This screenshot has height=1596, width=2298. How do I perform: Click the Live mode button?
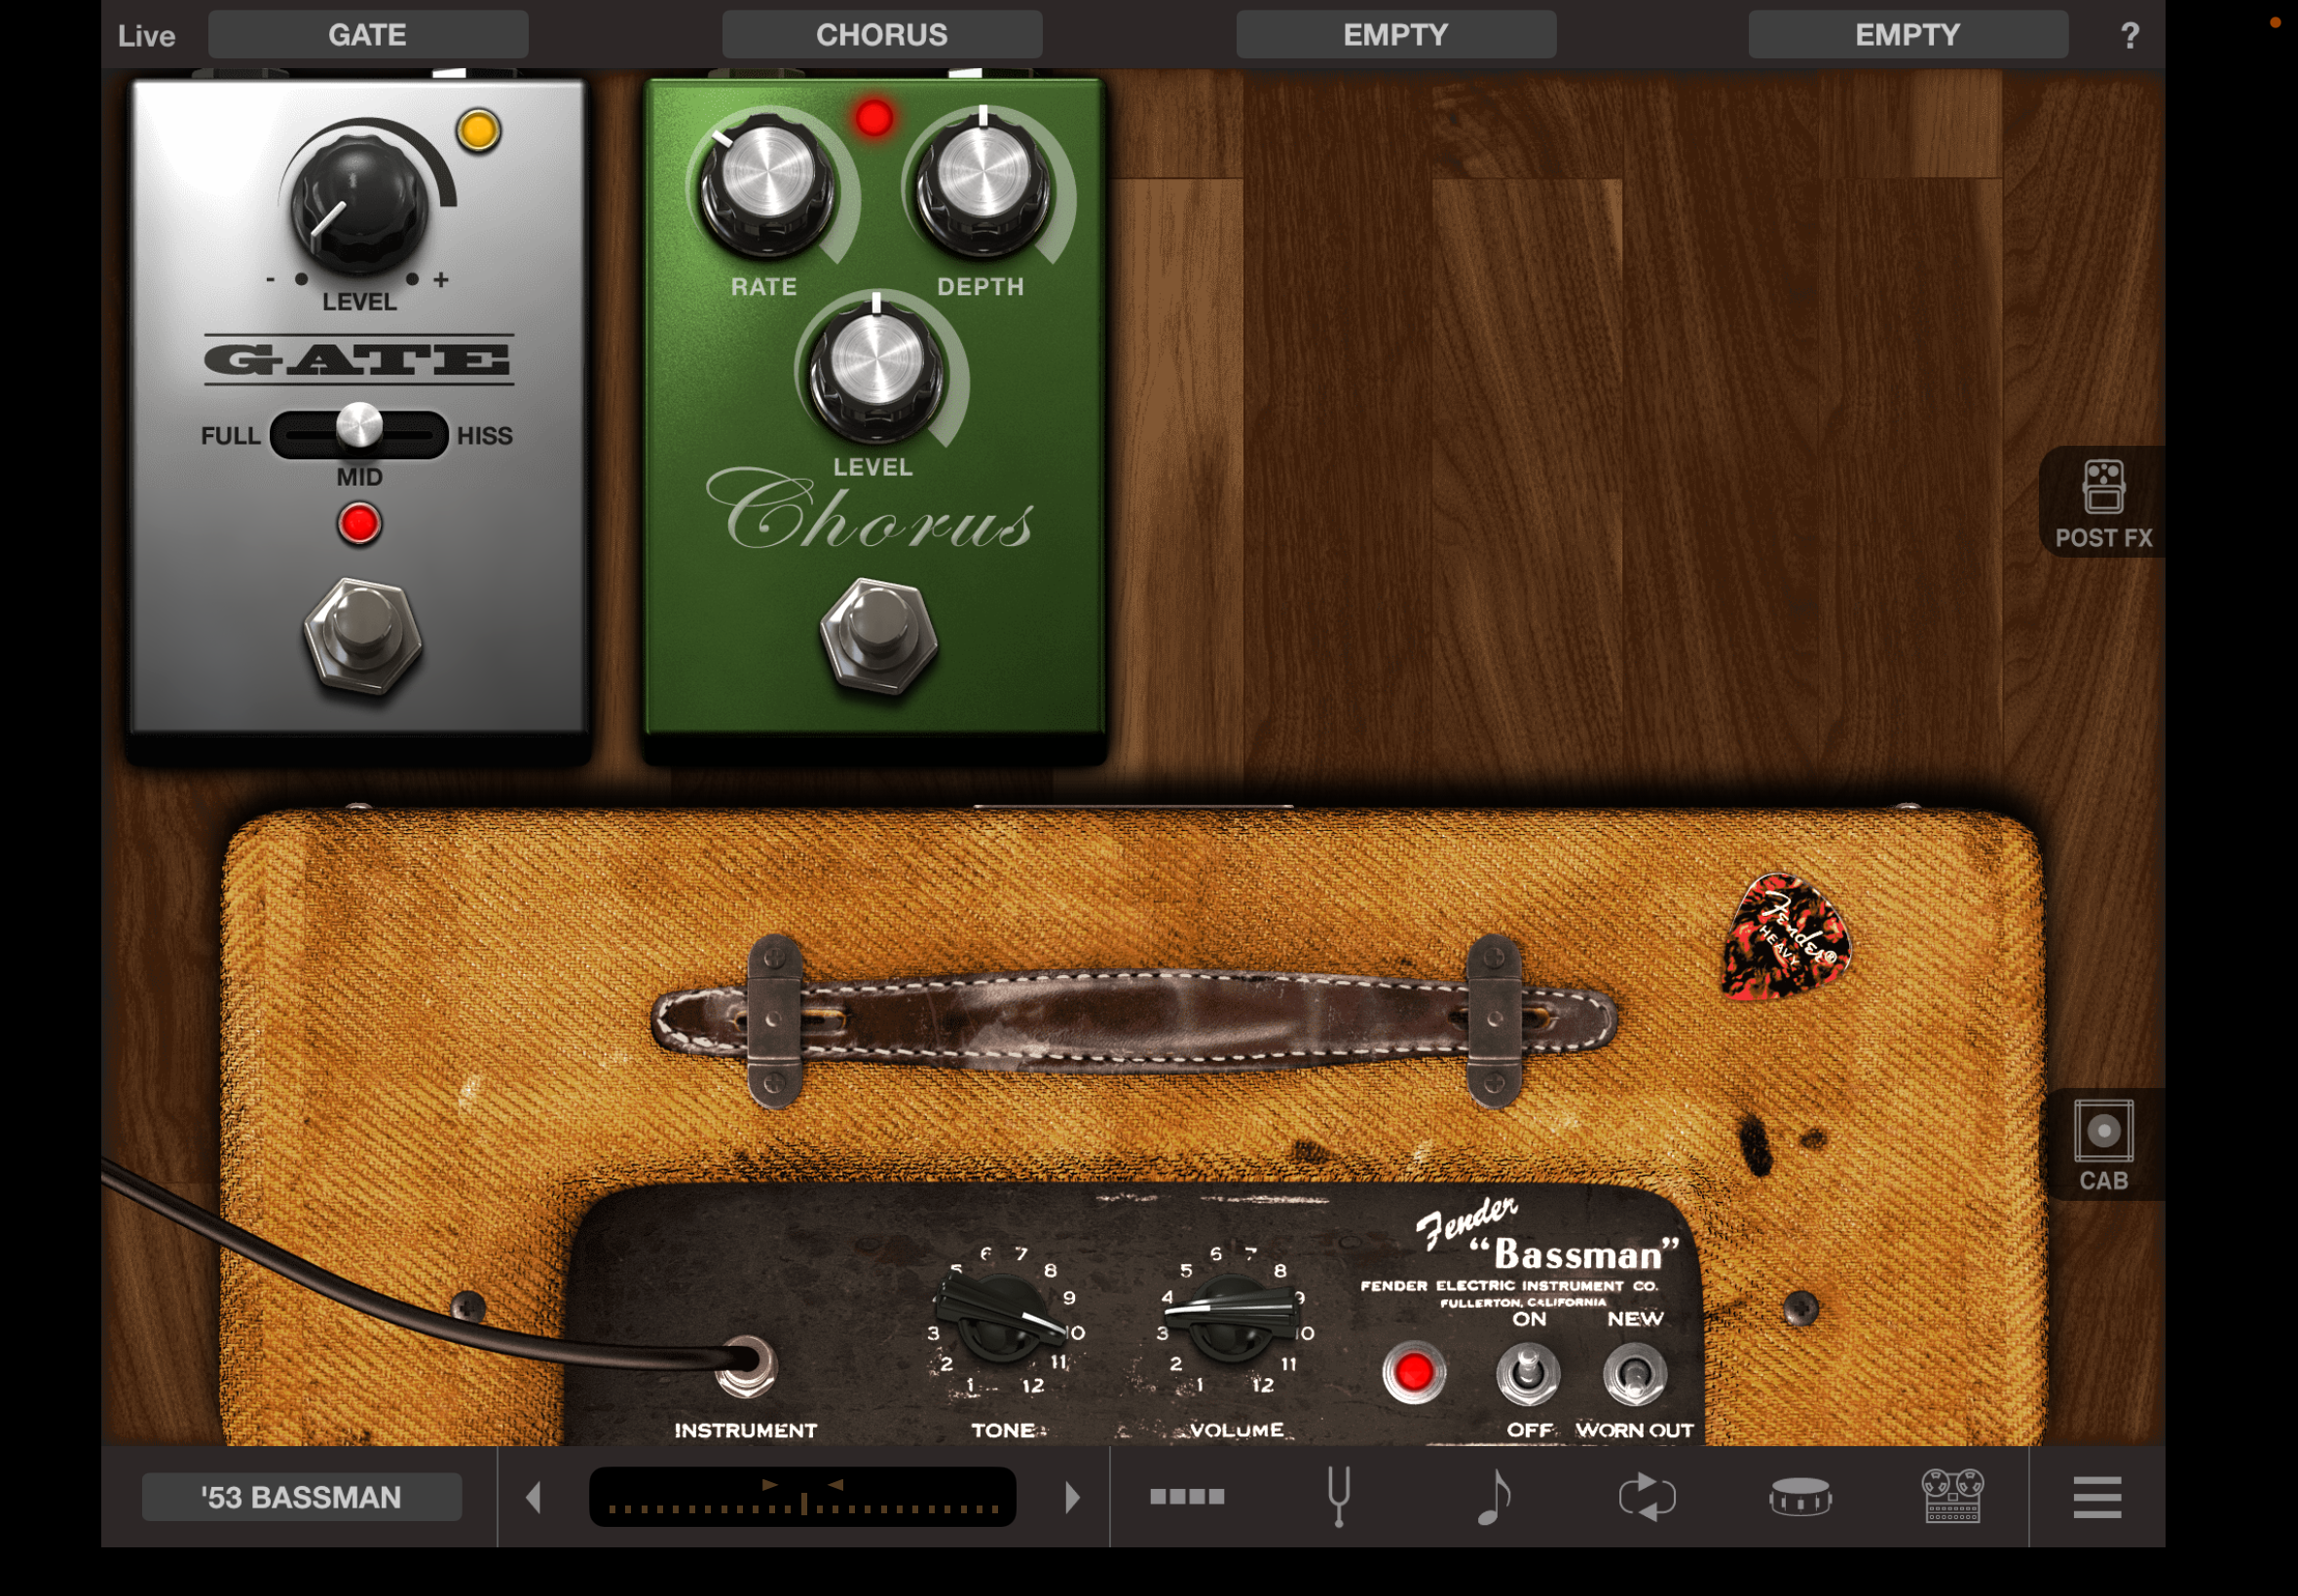[x=146, y=36]
